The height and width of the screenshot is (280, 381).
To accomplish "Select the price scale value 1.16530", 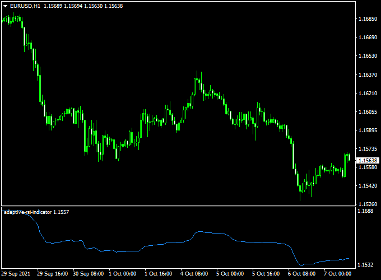I will click(x=368, y=56).
